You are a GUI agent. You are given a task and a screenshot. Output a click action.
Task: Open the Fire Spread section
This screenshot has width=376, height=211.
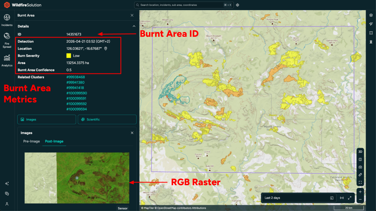coord(7,41)
